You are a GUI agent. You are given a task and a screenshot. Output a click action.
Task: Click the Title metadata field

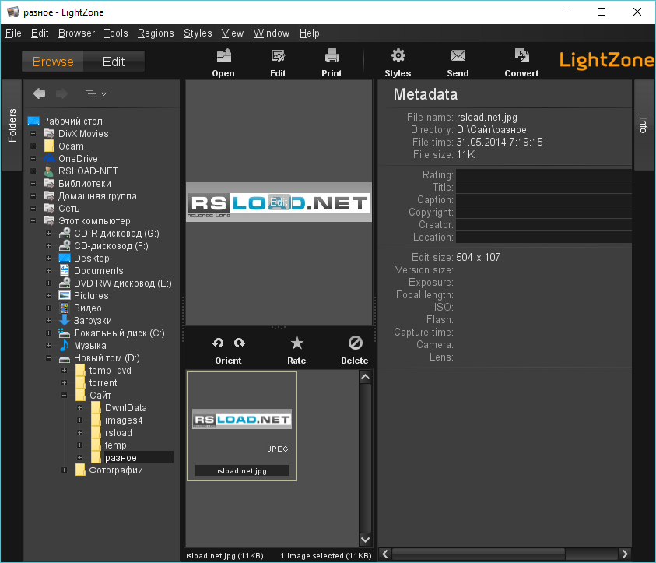tap(543, 187)
